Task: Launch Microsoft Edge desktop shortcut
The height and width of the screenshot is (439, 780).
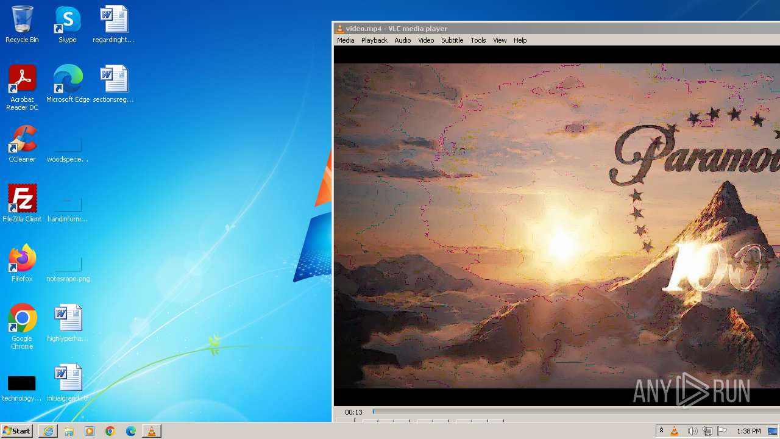Action: click(68, 84)
